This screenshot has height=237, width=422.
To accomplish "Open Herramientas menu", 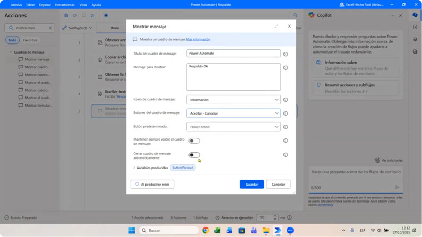I will click(65, 5).
